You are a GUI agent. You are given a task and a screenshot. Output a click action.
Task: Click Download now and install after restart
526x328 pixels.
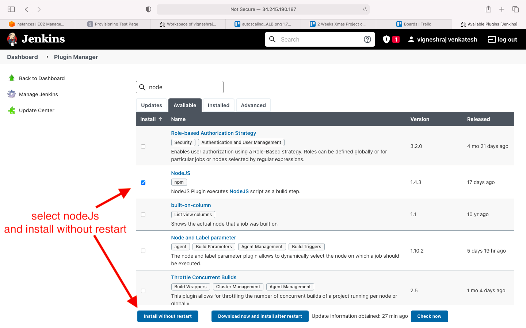(260, 316)
